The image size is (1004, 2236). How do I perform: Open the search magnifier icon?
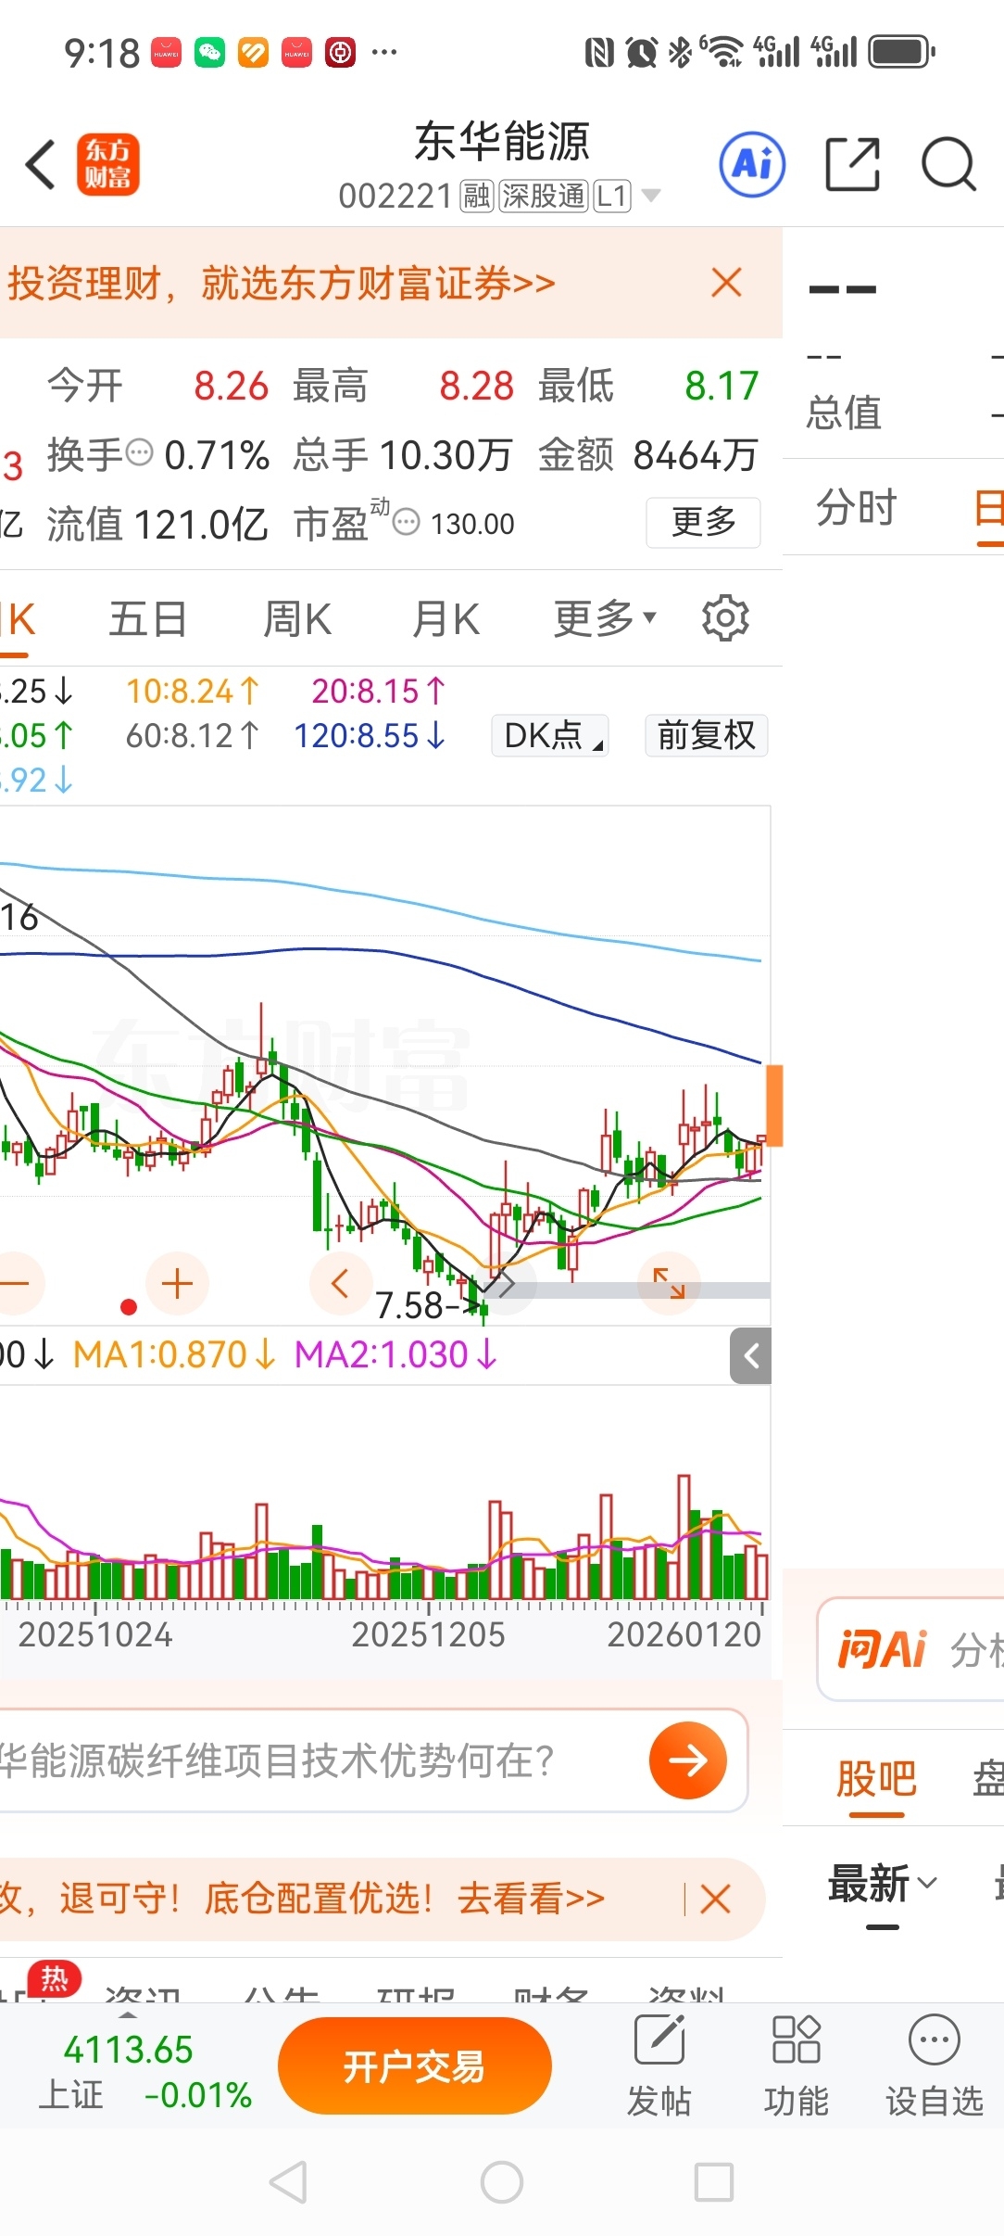tap(948, 164)
